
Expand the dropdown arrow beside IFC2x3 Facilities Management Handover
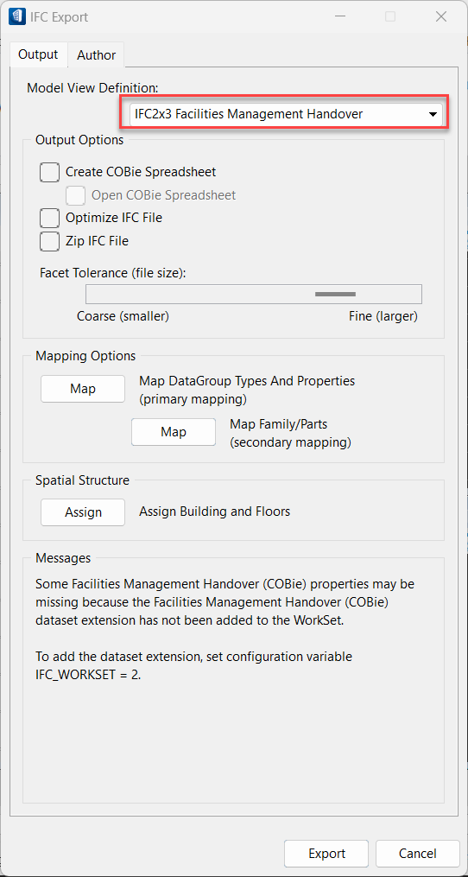tap(433, 114)
